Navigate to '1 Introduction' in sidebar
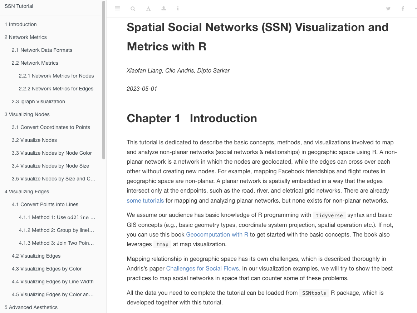This screenshot has width=417, height=313. click(20, 24)
